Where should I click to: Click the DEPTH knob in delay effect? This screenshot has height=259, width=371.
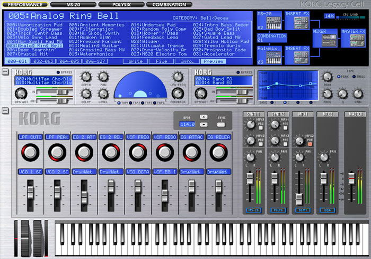[x=86, y=77]
